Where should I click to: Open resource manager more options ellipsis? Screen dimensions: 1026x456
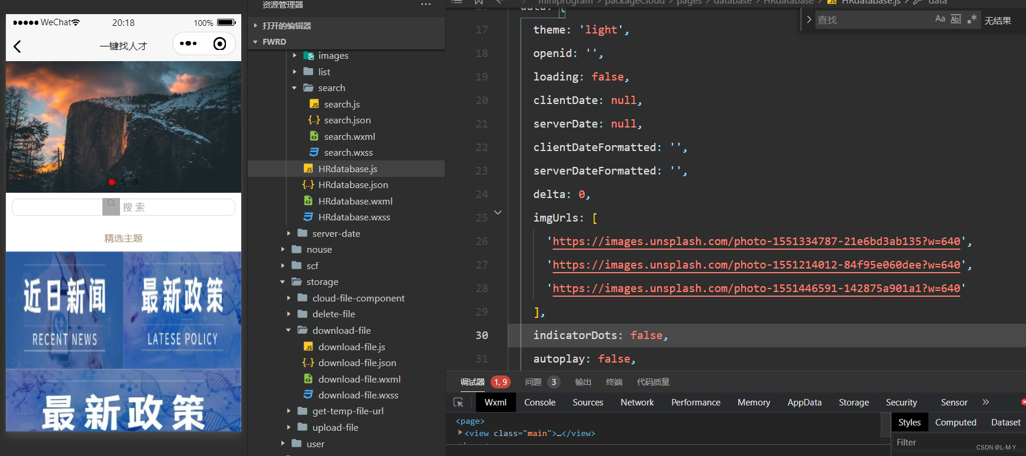pyautogui.click(x=426, y=4)
